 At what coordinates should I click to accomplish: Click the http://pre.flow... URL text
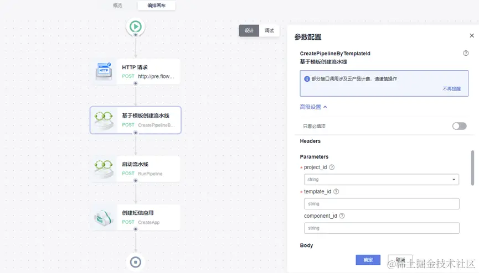[156, 76]
